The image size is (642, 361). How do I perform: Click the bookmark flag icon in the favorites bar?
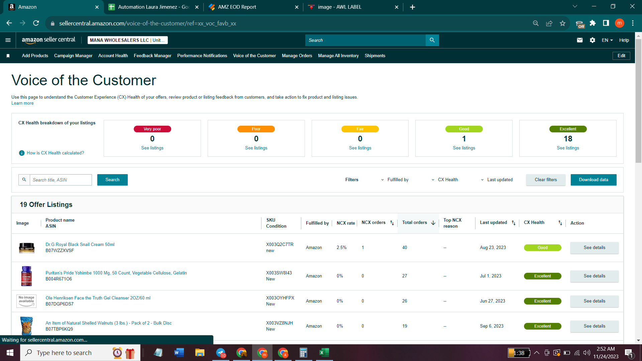click(8, 56)
